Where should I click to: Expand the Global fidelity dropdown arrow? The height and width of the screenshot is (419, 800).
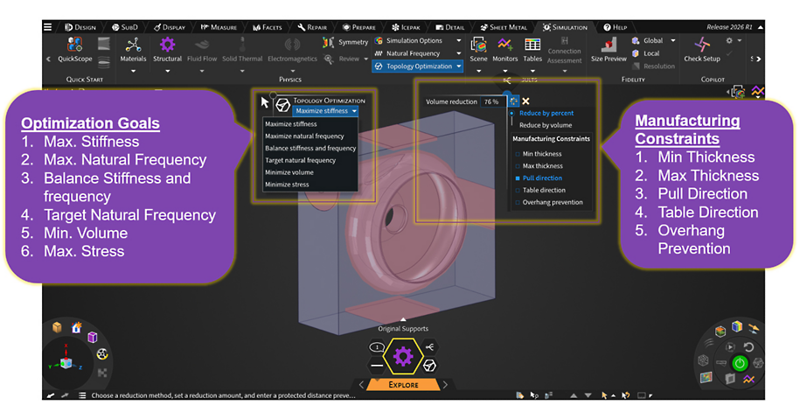[x=673, y=40]
